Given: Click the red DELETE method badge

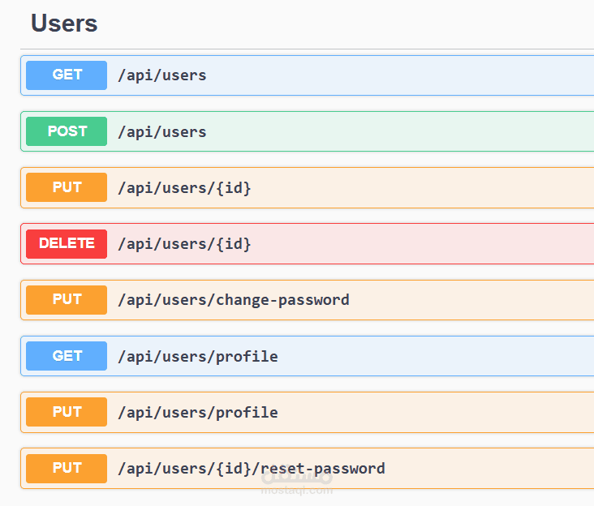Looking at the screenshot, I should point(67,243).
